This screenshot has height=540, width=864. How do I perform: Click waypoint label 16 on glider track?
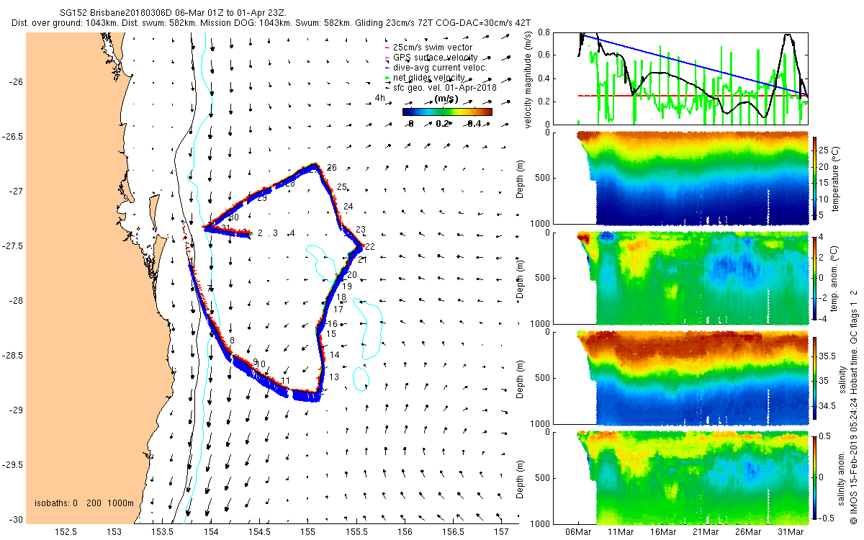tap(333, 325)
